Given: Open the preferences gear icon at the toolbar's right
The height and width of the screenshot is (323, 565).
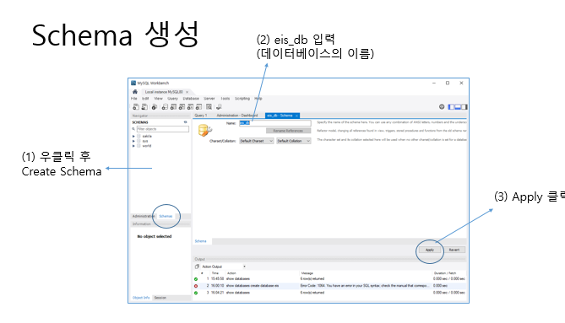Looking at the screenshot, I should 442,107.
